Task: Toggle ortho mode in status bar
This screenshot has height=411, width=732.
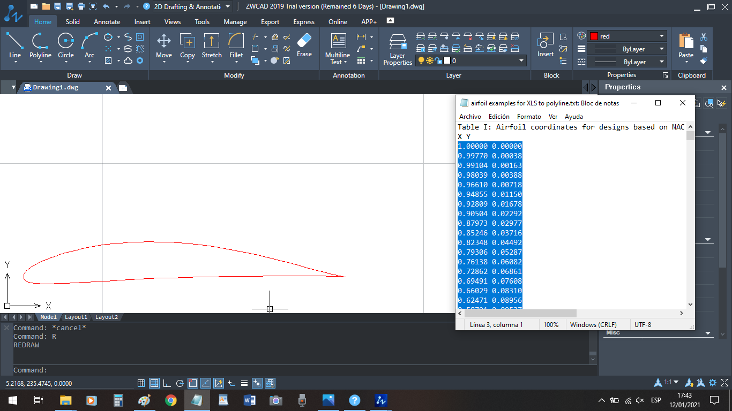Action: (x=167, y=383)
